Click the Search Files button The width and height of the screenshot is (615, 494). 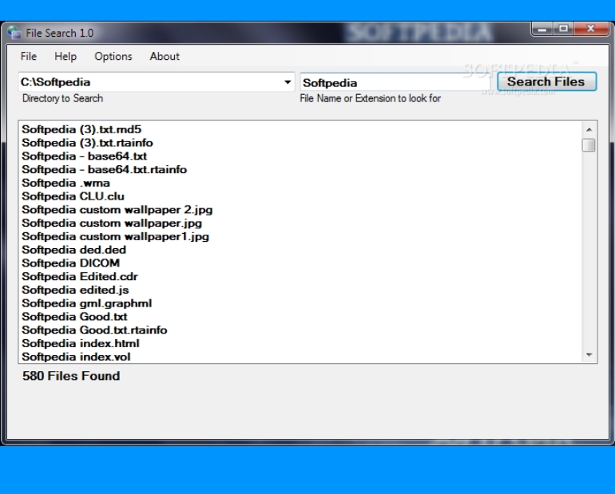pos(546,81)
